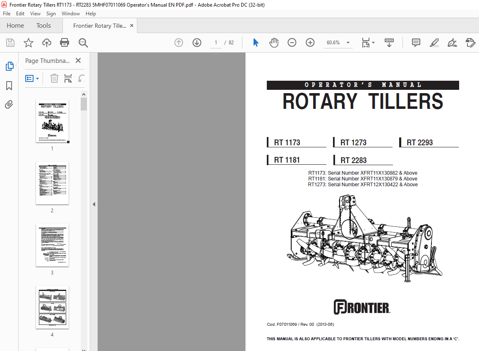Screen dimensions: 479x351
Task: Click the page number input field
Action: [216, 43]
